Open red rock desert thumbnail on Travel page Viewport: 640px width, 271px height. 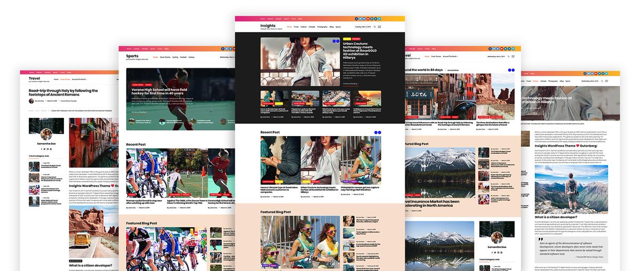495,96
